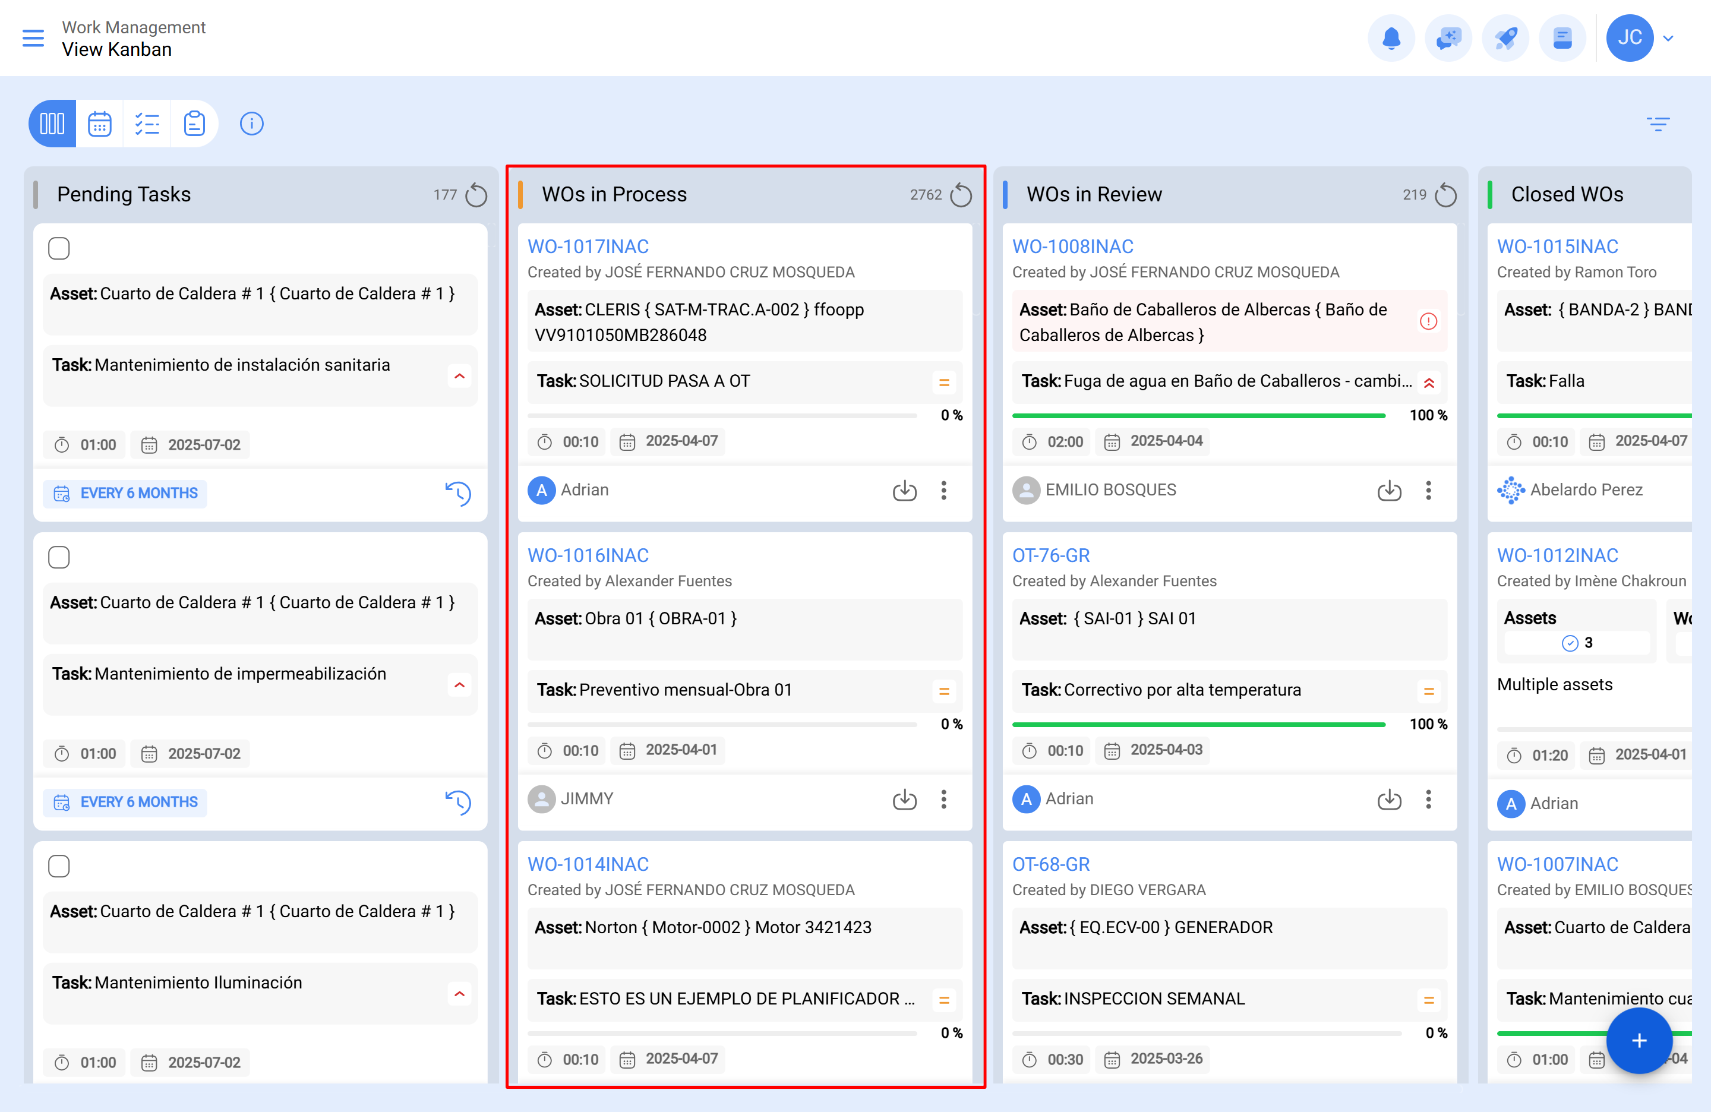Switch to the Kanban board view

52,124
